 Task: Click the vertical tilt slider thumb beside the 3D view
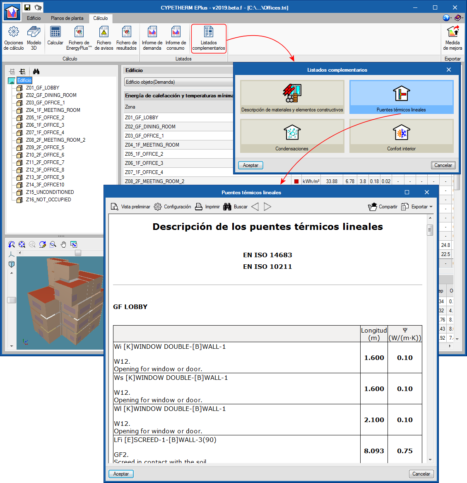(12, 300)
